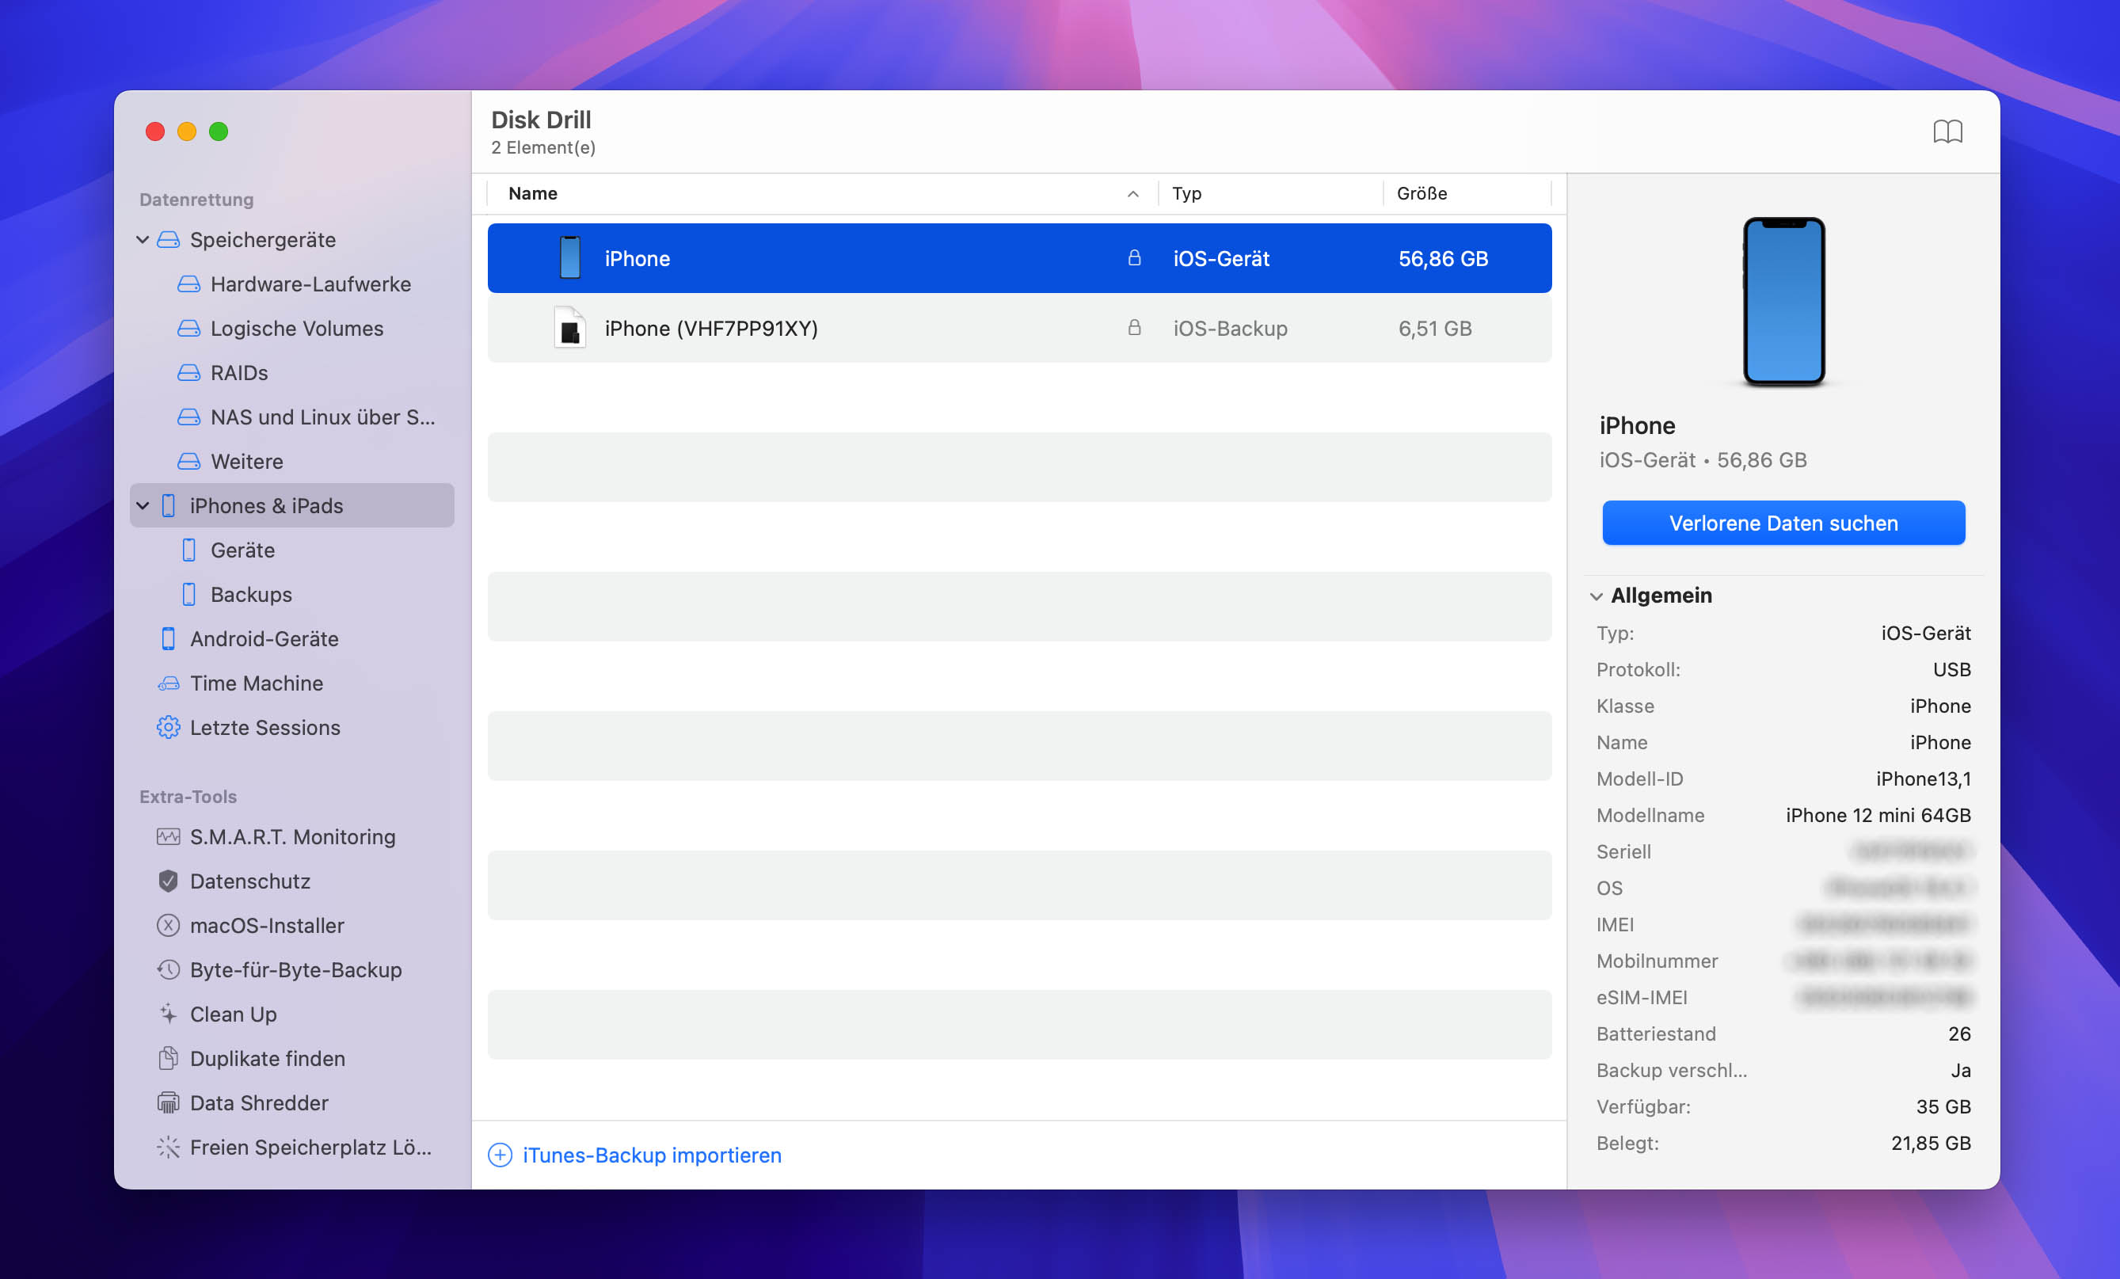
Task: Select Hardware-Laufwerke in the sidebar
Action: click(310, 284)
